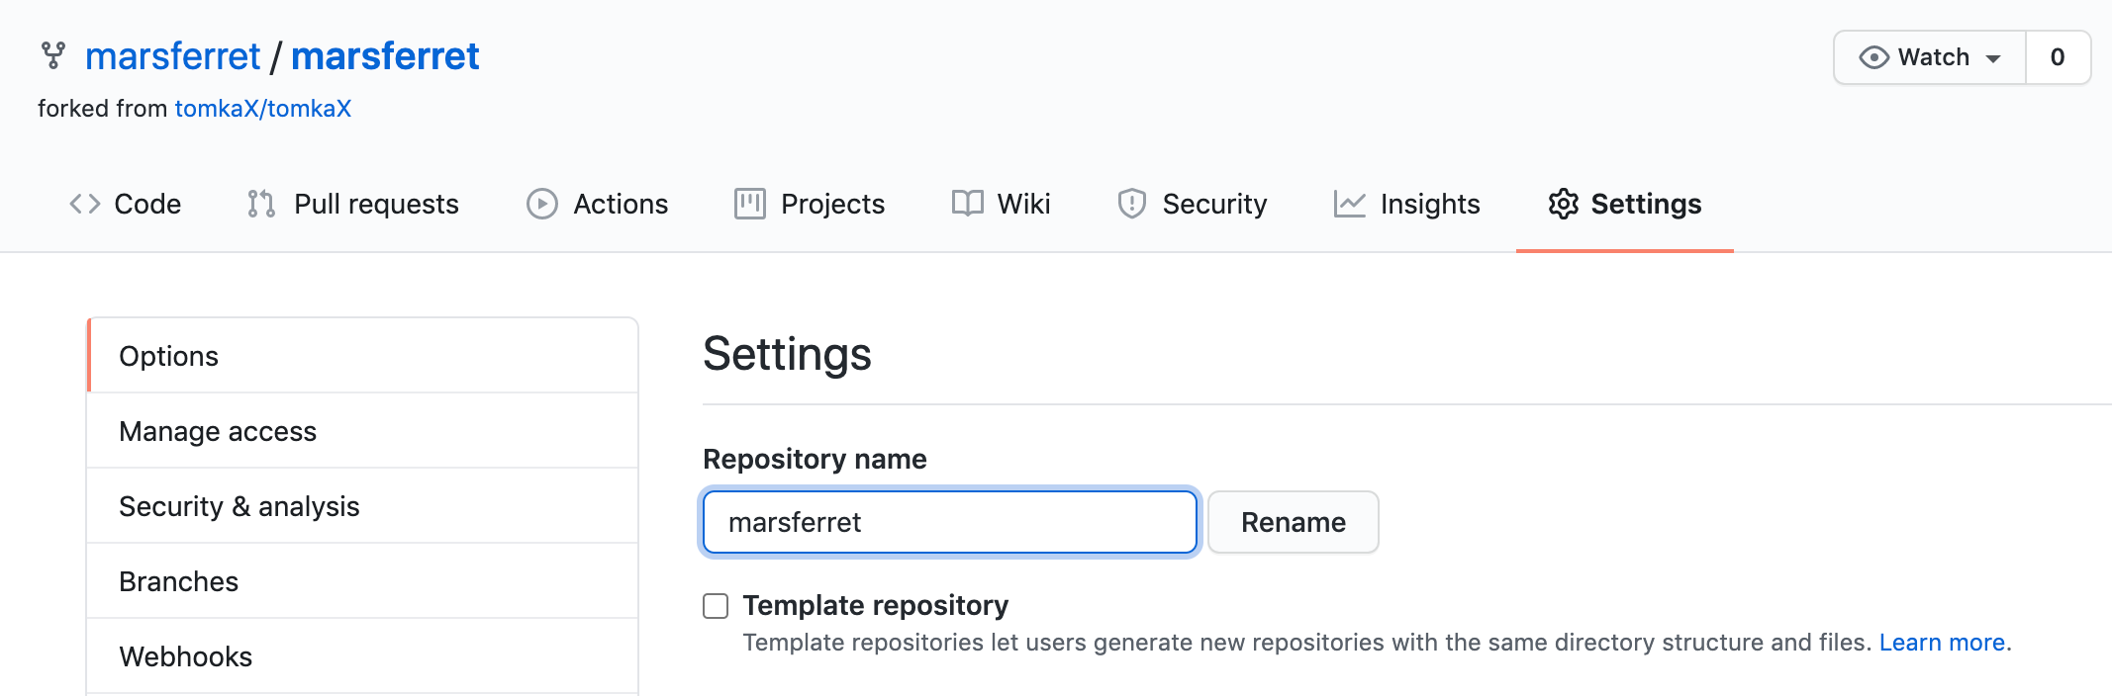Screen dimensions: 2112x696
Task: Click the Rename button
Action: tap(1293, 522)
